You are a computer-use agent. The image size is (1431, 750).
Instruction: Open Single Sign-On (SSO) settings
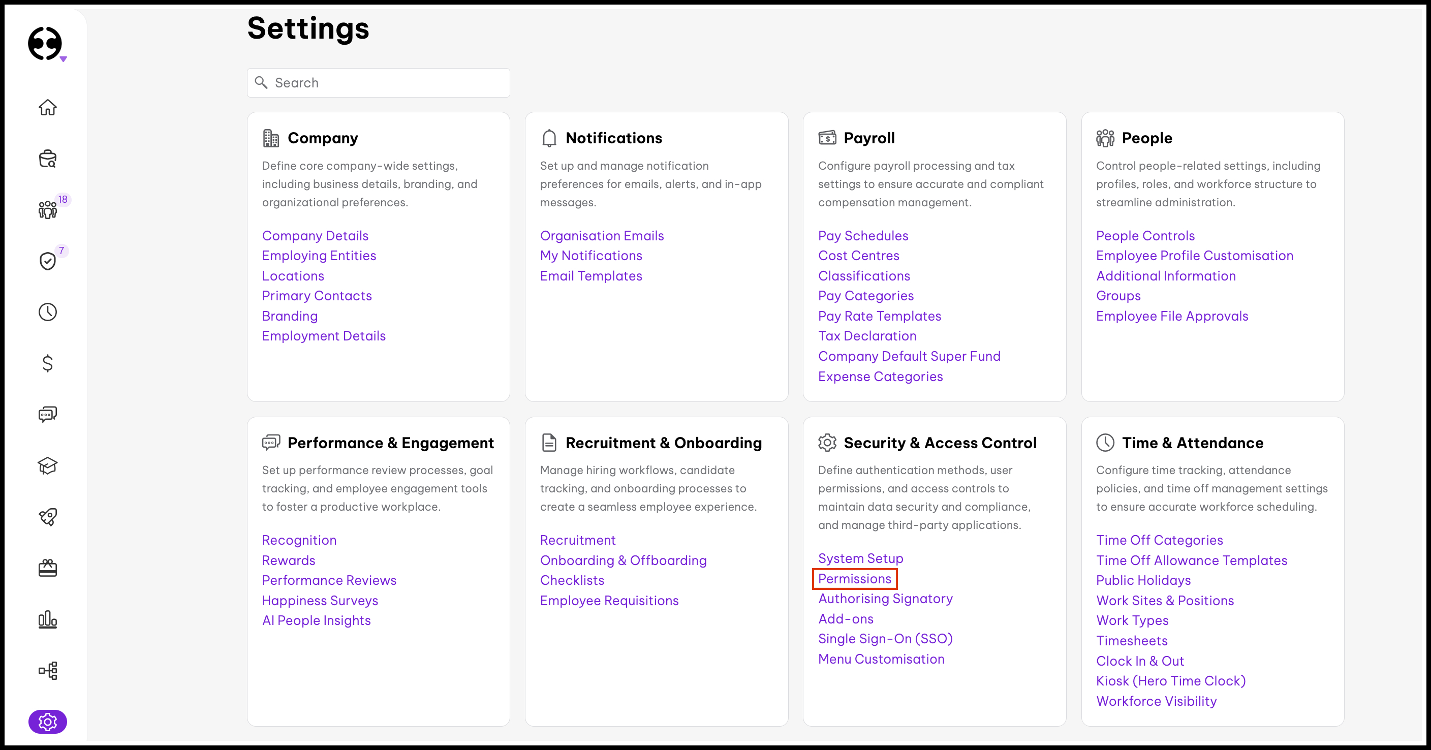[885, 639]
